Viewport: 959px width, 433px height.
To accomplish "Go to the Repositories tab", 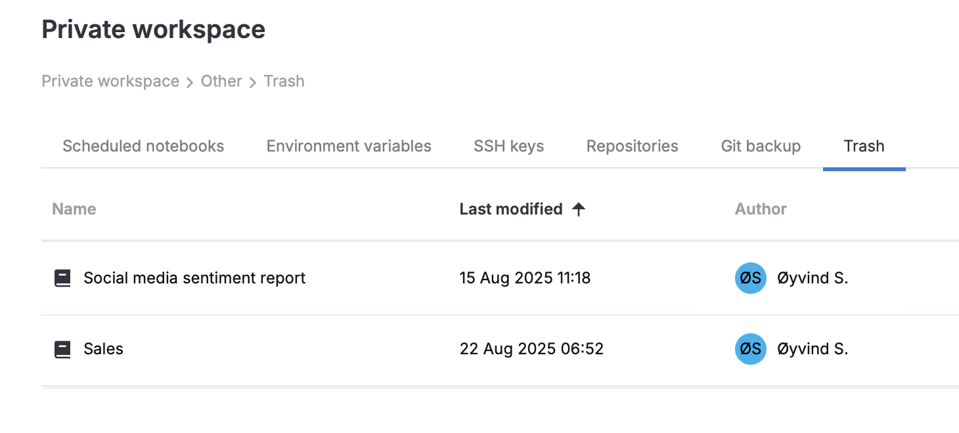I will (632, 146).
